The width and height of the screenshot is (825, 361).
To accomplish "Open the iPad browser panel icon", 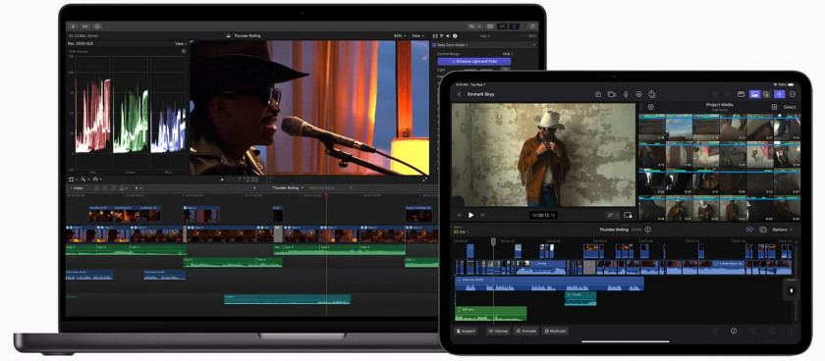I will 741,94.
